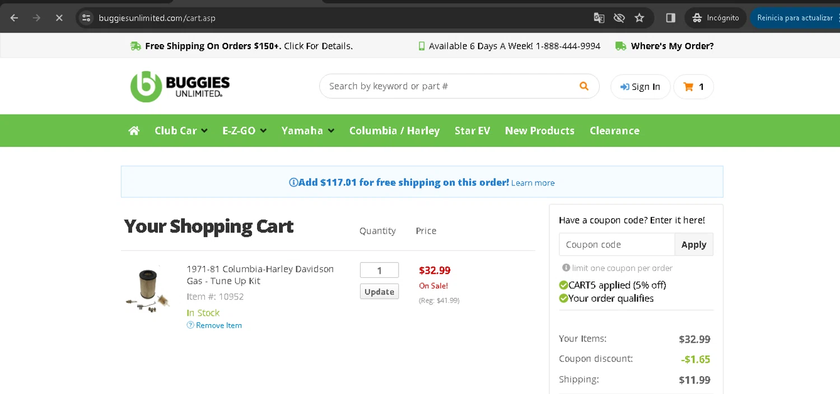Click the address bar URL
The height and width of the screenshot is (394, 840).
(x=157, y=18)
